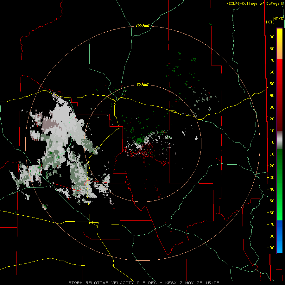Click the NEXR label in top-right corner
Image resolution: width=285 pixels, height=285 pixels.
point(278,19)
